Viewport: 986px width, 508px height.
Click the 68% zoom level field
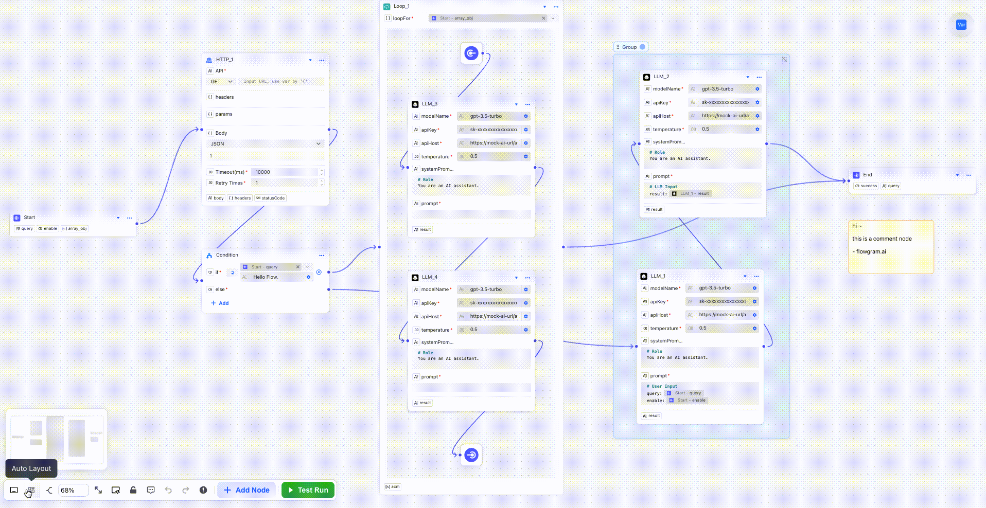pyautogui.click(x=73, y=490)
